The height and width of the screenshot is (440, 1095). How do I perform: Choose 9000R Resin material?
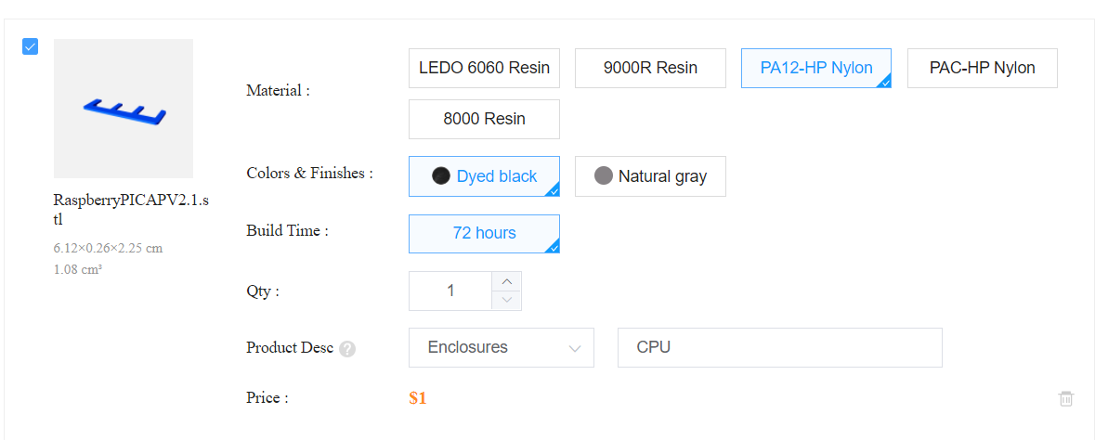pyautogui.click(x=650, y=68)
